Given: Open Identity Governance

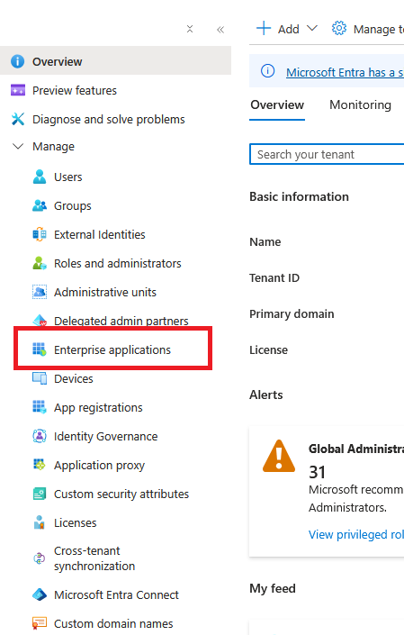Looking at the screenshot, I should 106,436.
